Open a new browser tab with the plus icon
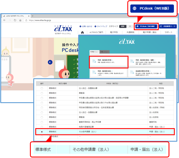Viewport: 179px width, 158px height. (x=33, y=16)
